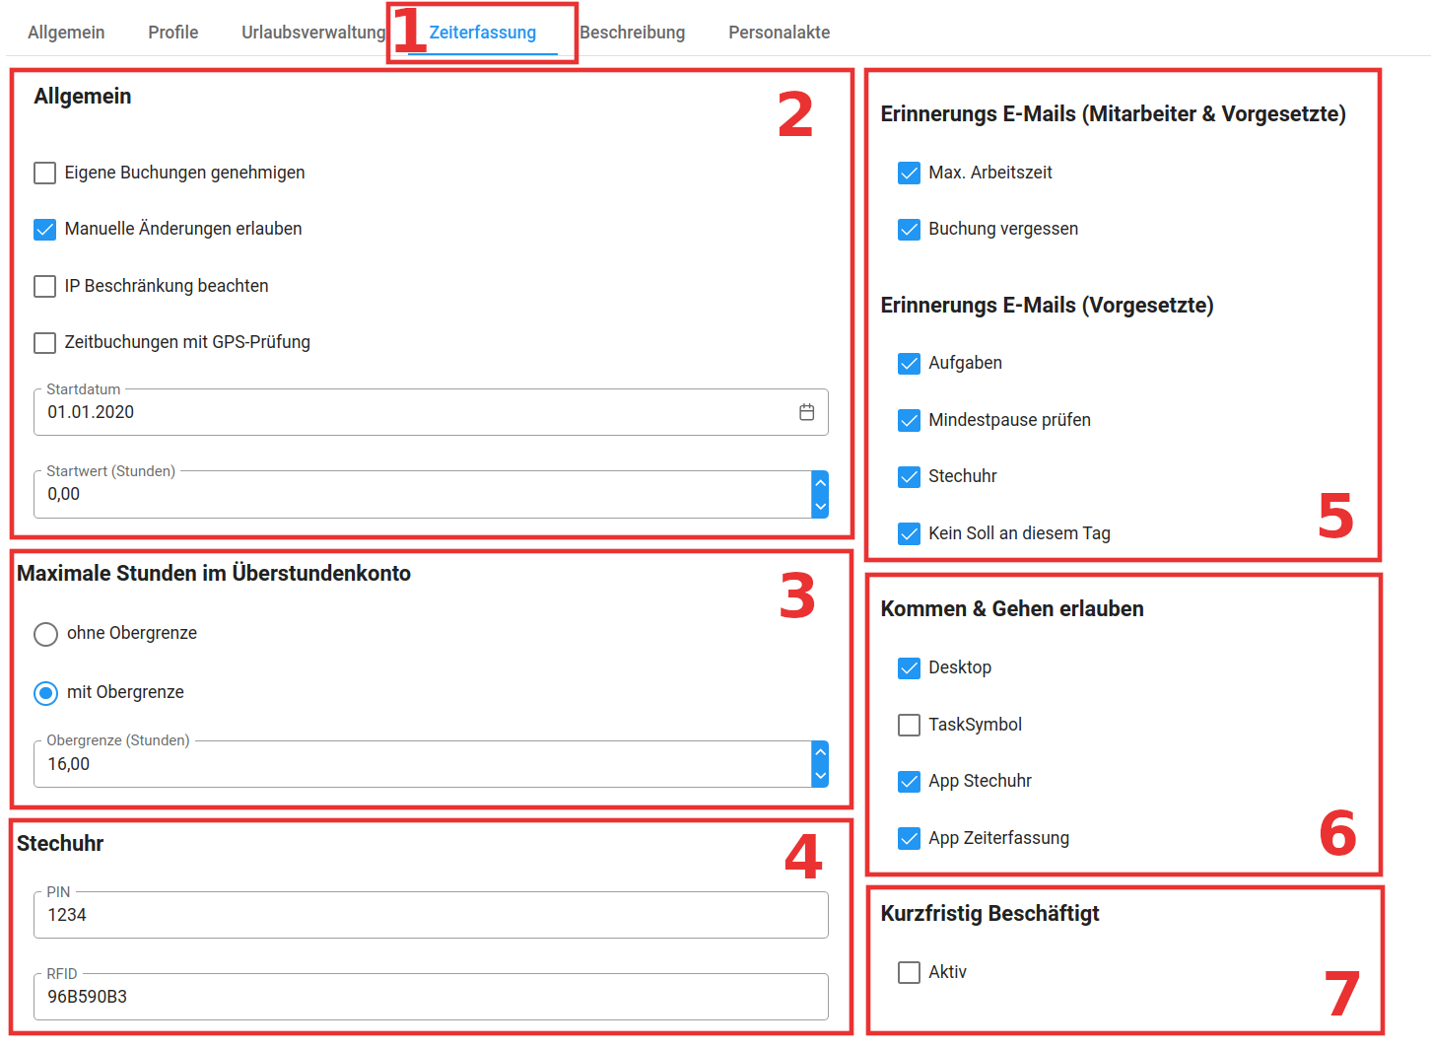Select the mit Obergrenze radio button
1431x1050 pixels.
[45, 693]
